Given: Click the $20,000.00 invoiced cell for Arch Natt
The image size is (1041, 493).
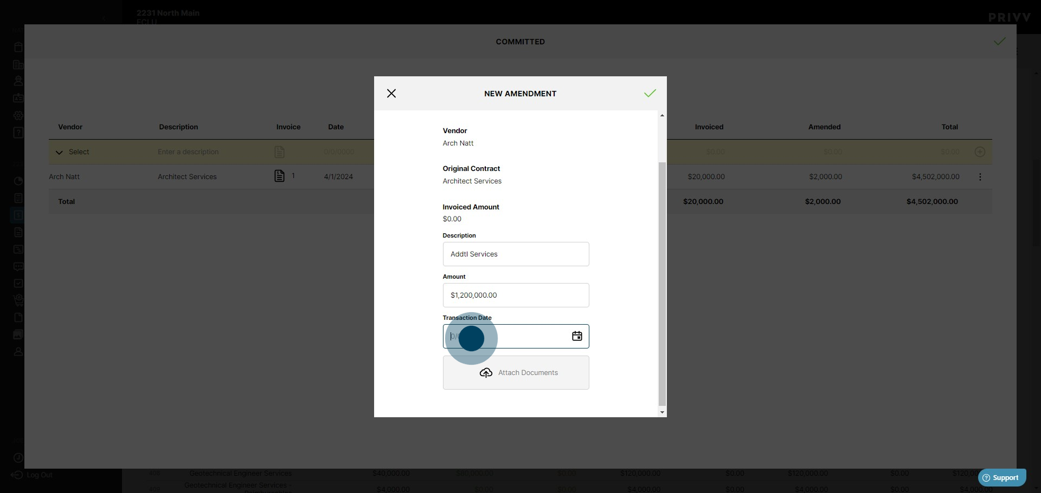Looking at the screenshot, I should [x=706, y=177].
